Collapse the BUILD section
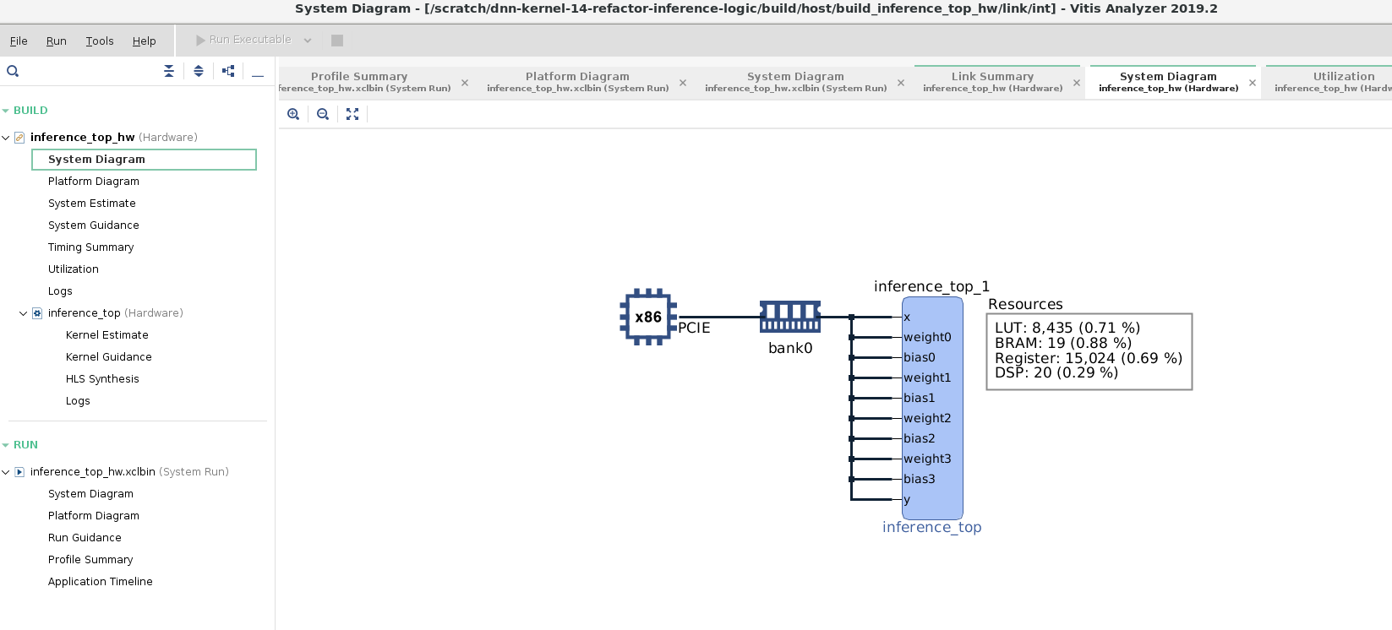 coord(6,111)
